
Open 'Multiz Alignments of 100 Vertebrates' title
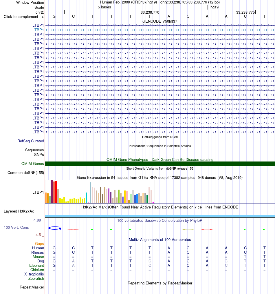[160, 239]
